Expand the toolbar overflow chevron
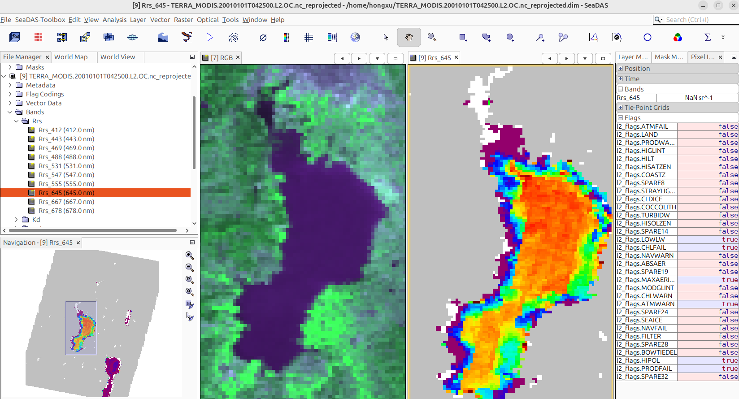 (x=723, y=37)
